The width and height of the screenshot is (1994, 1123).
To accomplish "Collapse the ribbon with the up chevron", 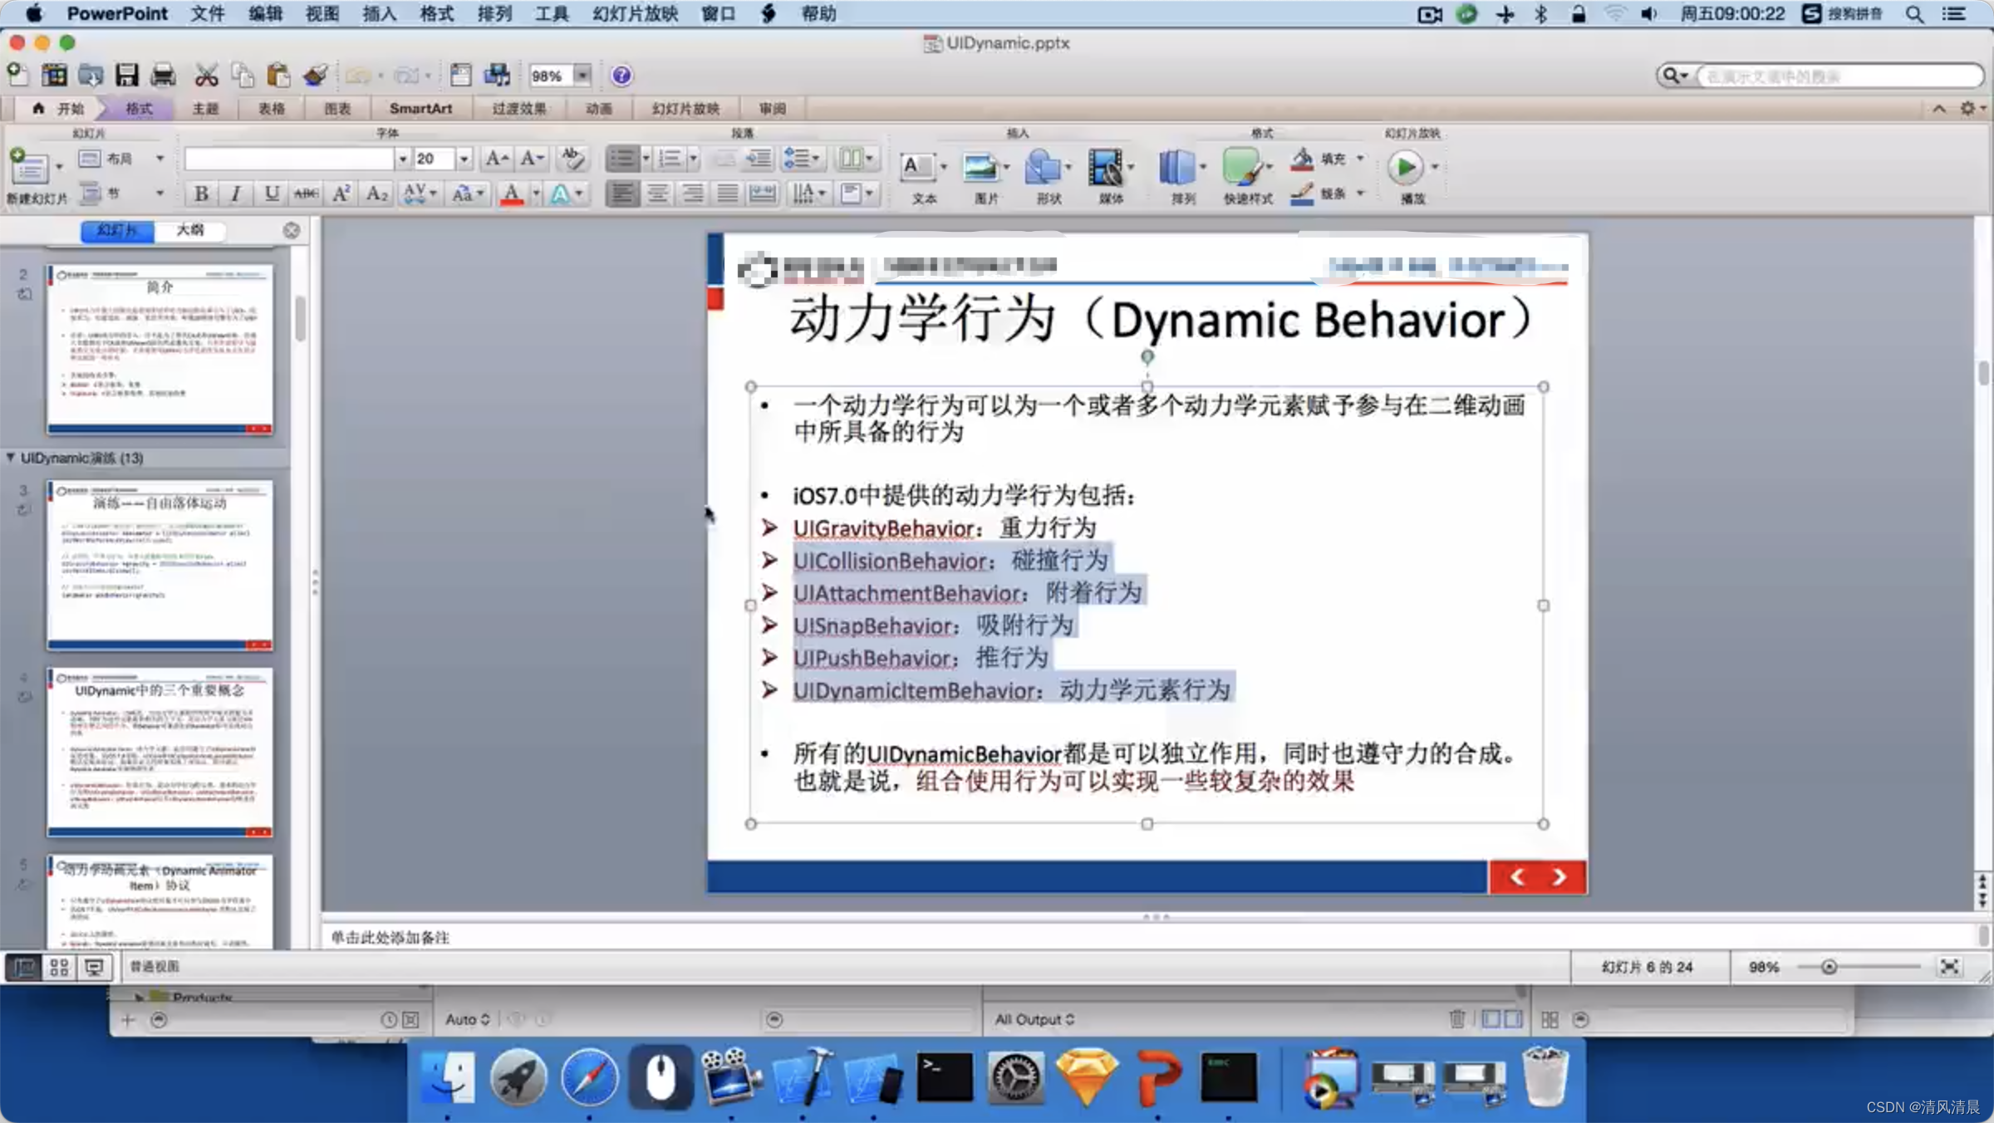I will pyautogui.click(x=1938, y=109).
